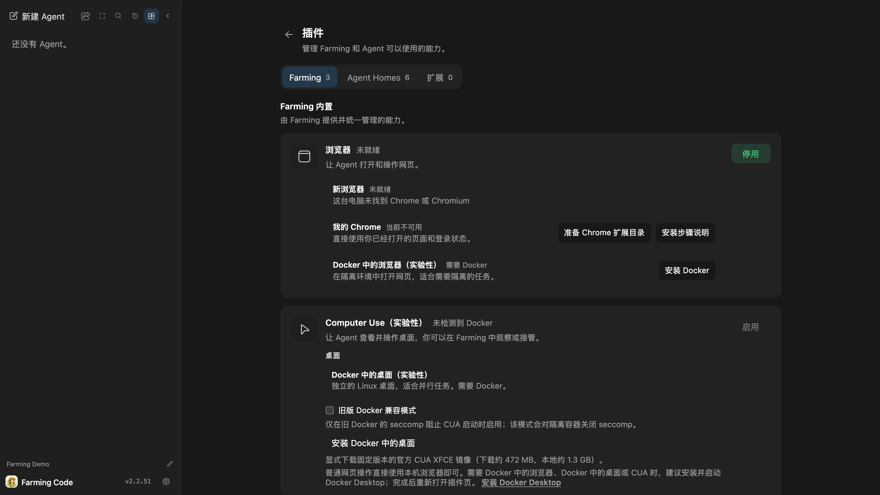This screenshot has height=495, width=880.
Task: Click the 新建 Agent label
Action: click(x=43, y=16)
